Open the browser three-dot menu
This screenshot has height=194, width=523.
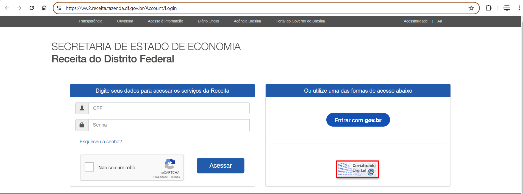(519, 8)
